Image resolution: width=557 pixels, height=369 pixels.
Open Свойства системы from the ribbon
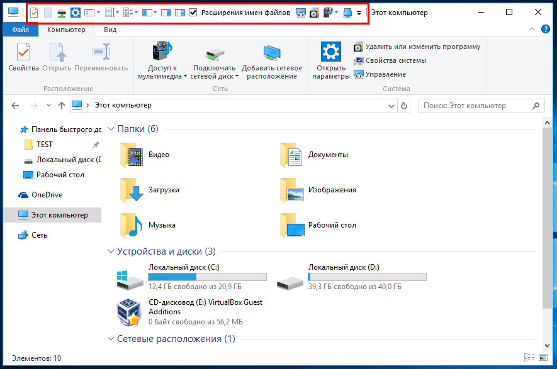(x=390, y=61)
